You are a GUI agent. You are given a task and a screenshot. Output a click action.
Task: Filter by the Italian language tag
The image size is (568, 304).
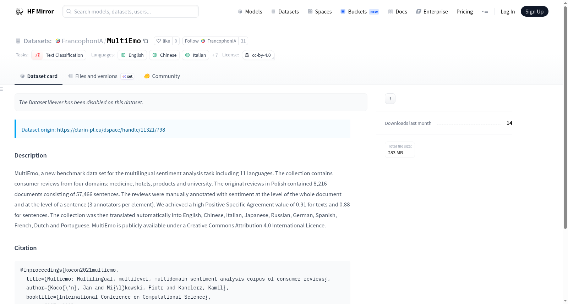click(196, 55)
